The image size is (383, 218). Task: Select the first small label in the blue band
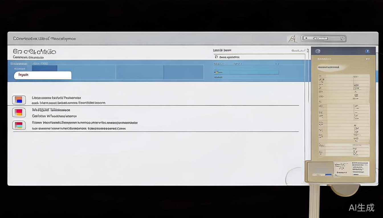coord(19,64)
